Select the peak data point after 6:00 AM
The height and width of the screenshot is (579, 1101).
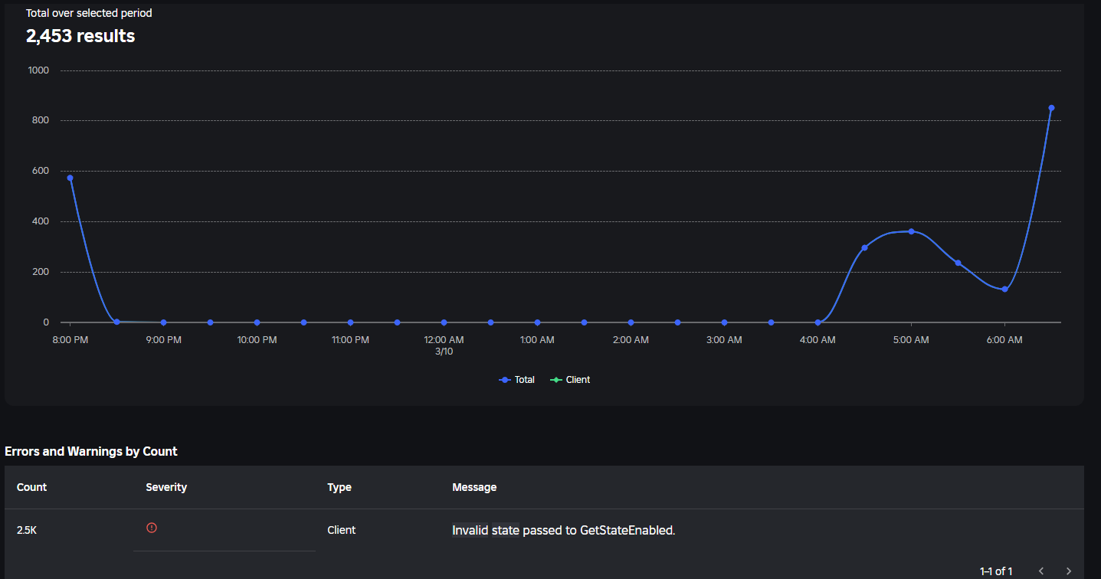click(1051, 108)
